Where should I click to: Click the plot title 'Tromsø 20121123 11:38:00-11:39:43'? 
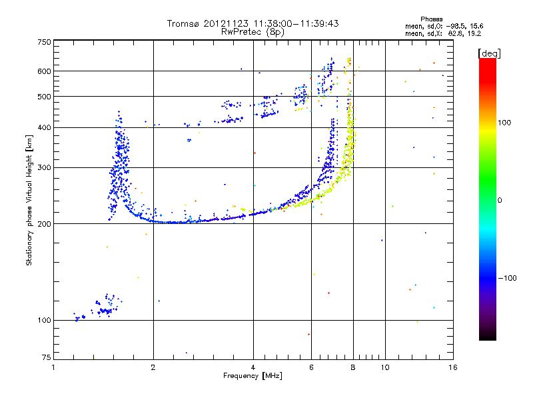(253, 23)
